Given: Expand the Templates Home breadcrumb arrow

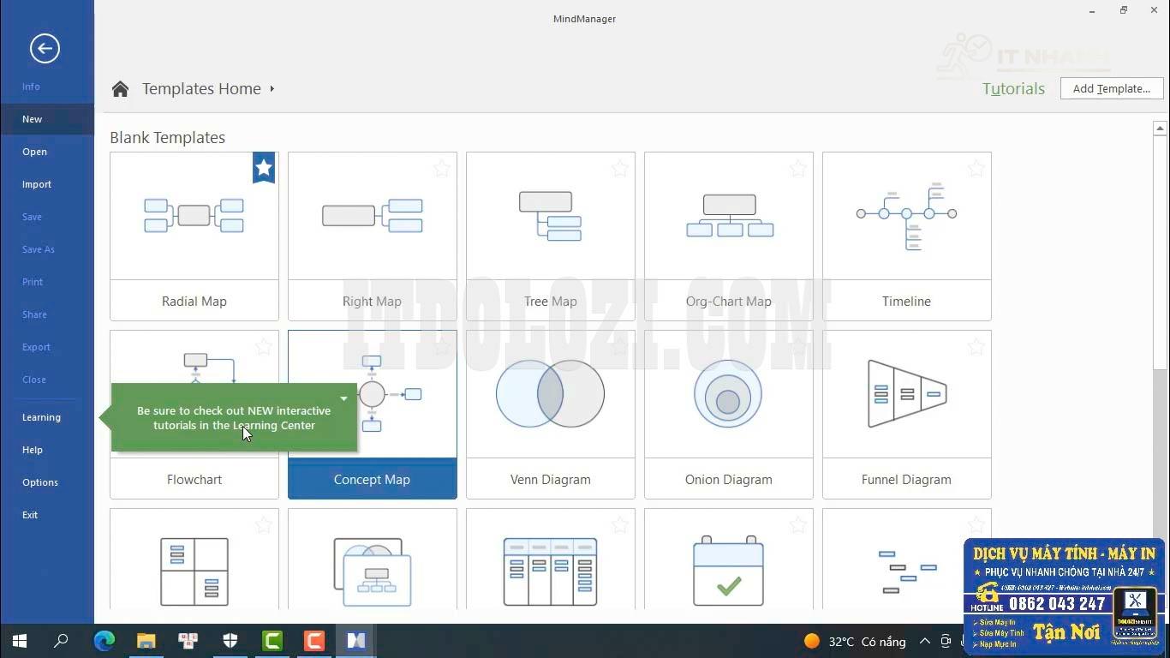Looking at the screenshot, I should click(x=272, y=89).
